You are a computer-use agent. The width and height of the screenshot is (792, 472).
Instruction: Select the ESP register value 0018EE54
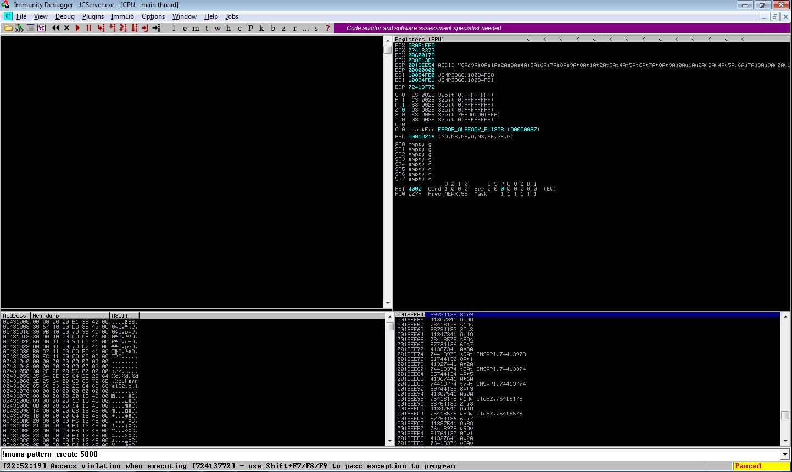tap(421, 65)
